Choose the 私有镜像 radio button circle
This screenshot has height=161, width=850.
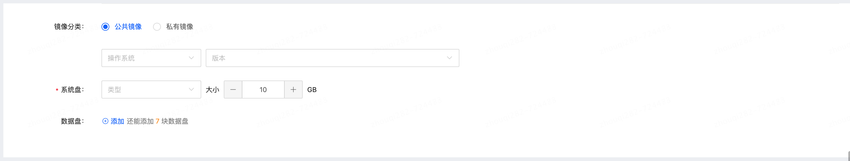point(157,27)
